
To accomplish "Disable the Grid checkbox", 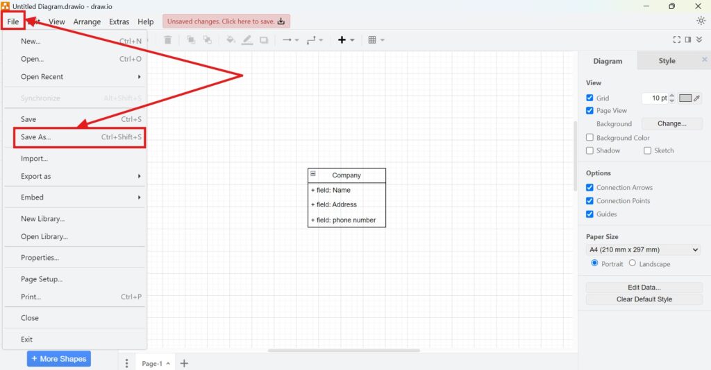I will click(x=589, y=98).
